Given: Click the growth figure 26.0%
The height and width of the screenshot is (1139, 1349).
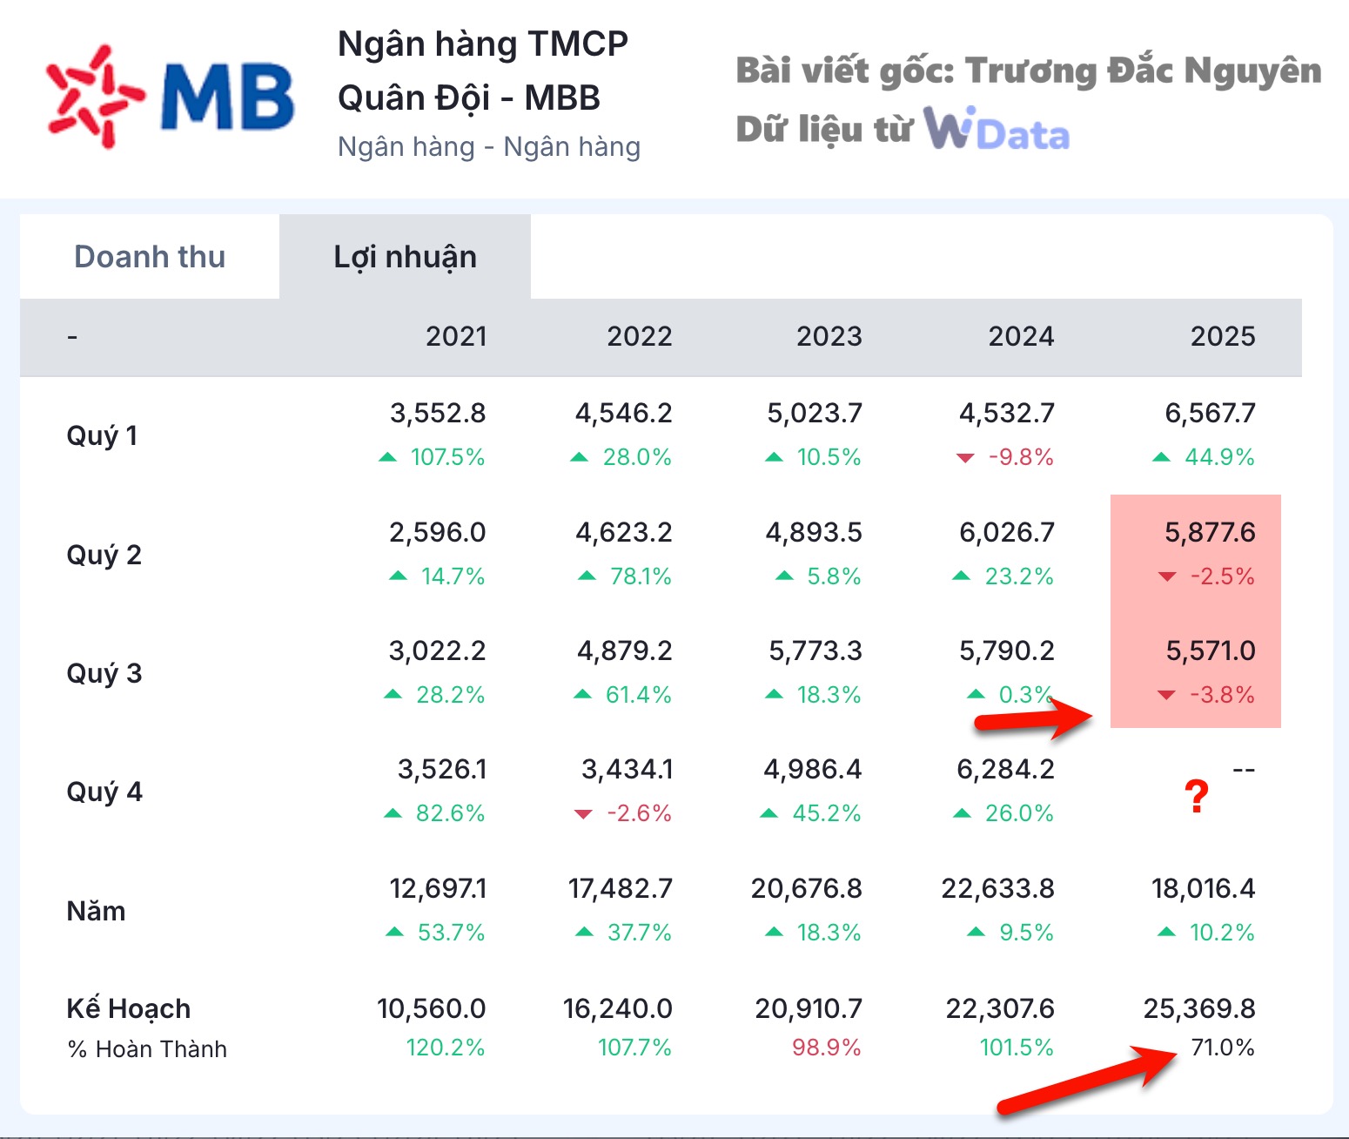Looking at the screenshot, I should (1019, 813).
